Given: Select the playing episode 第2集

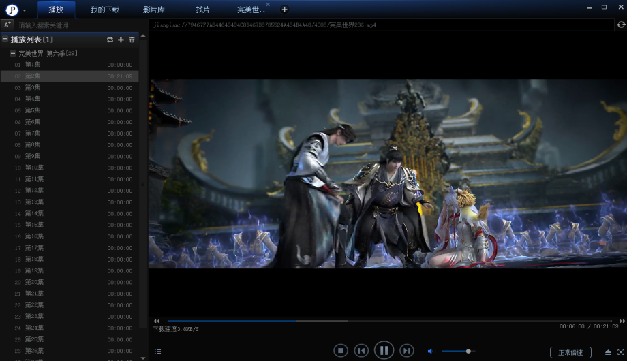Looking at the screenshot, I should [x=70, y=76].
